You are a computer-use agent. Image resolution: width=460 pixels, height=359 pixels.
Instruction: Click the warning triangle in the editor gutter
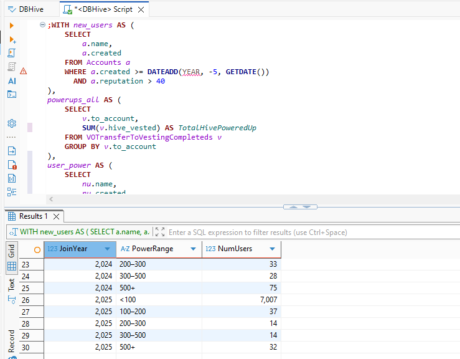pos(24,71)
